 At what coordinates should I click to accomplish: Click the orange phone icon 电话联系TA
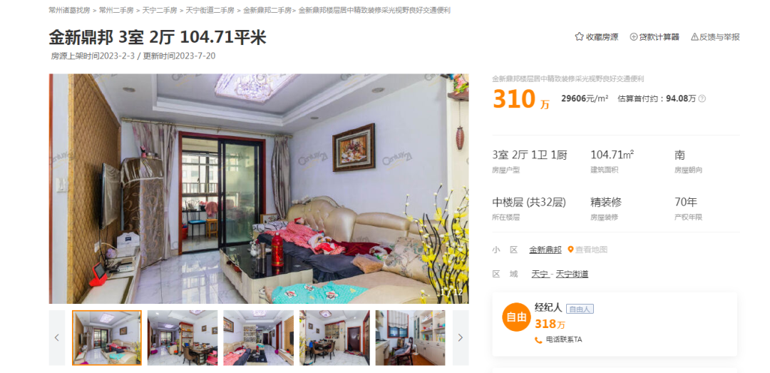click(x=539, y=339)
